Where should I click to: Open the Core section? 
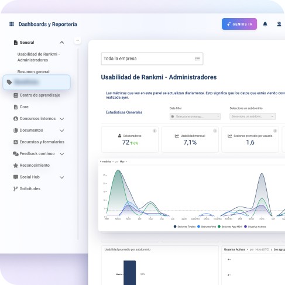pos(24,107)
